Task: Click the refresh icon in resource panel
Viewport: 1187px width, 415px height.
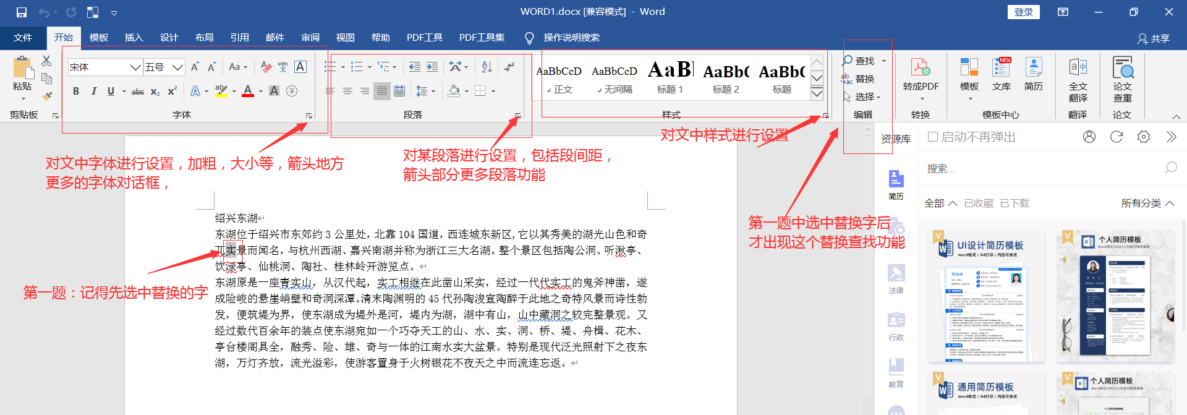Action: point(1116,137)
